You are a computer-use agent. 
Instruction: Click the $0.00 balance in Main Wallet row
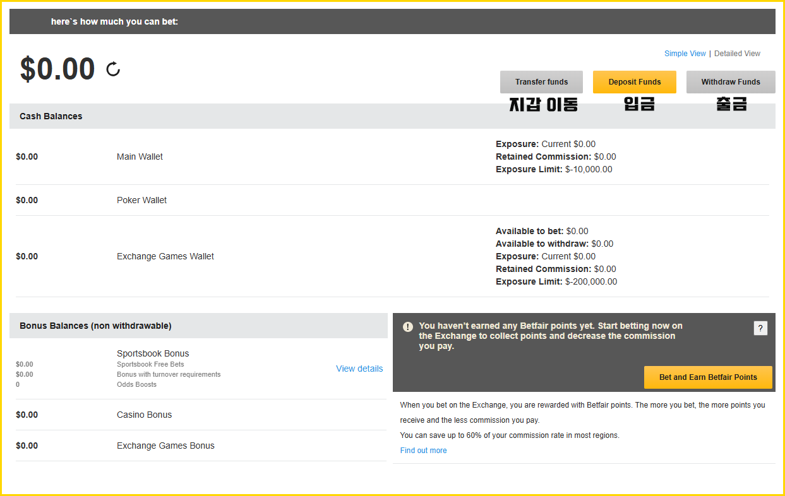tap(27, 156)
